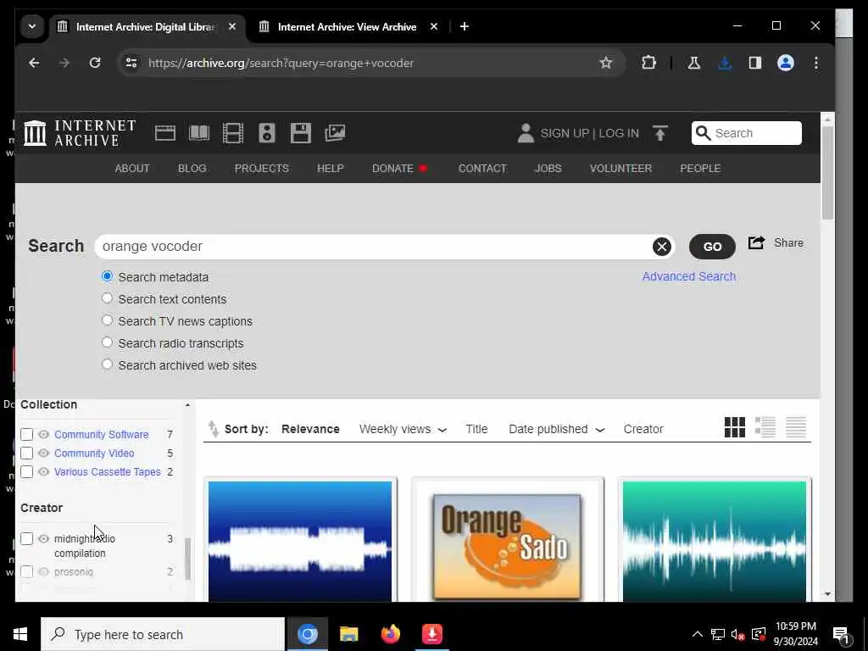Hide Community Software using eye icon

pos(44,435)
